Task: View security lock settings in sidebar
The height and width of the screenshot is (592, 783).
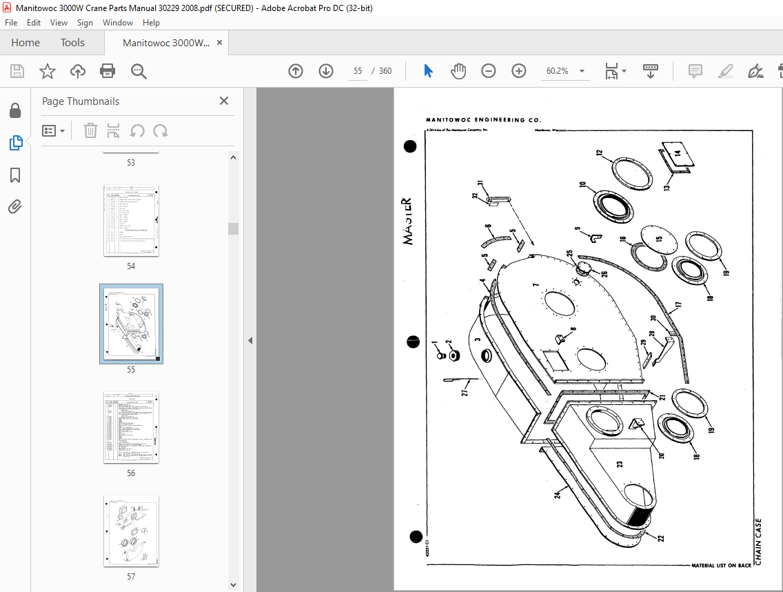Action: pyautogui.click(x=15, y=110)
